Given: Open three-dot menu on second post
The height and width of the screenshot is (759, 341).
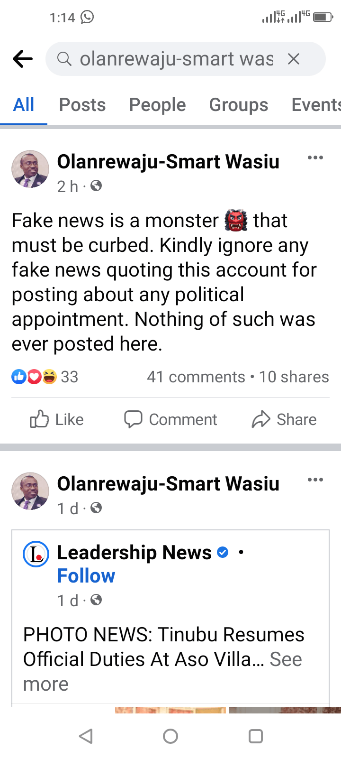Looking at the screenshot, I should point(315,480).
